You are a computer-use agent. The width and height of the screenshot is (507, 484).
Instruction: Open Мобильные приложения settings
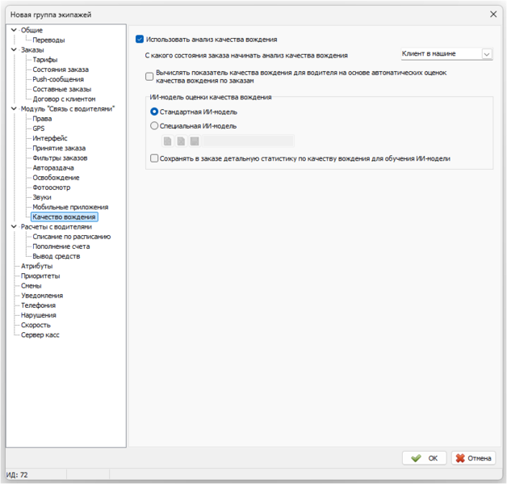(70, 207)
